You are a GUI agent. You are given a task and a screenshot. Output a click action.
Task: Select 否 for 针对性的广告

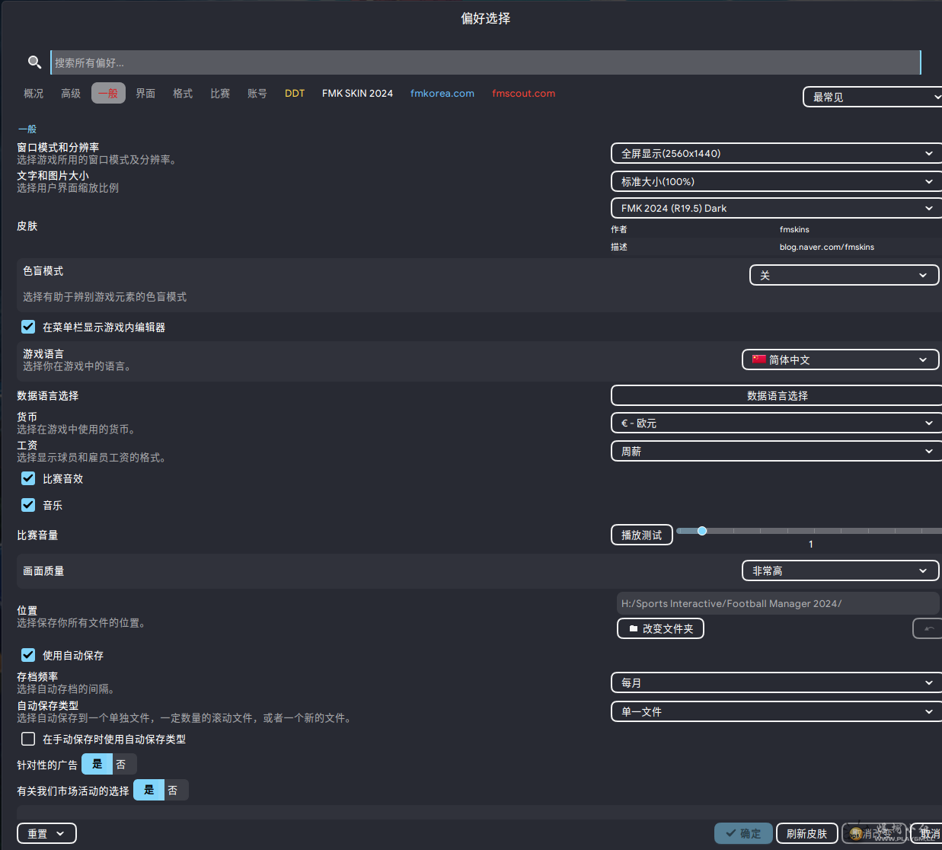click(121, 764)
